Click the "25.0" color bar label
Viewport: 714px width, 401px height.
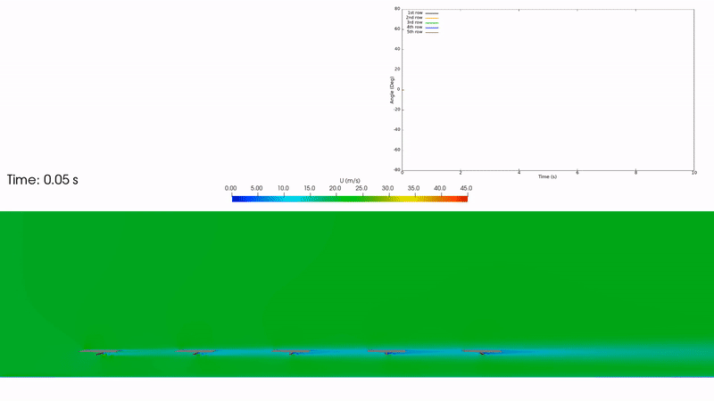coord(361,188)
